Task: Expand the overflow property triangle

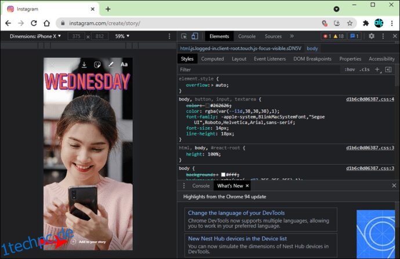Action: (212, 85)
